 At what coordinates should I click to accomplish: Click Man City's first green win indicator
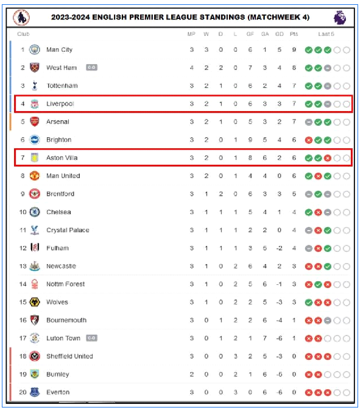(309, 50)
